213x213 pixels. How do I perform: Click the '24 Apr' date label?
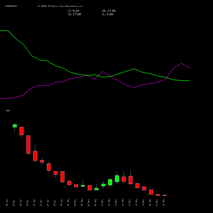coord(34,203)
